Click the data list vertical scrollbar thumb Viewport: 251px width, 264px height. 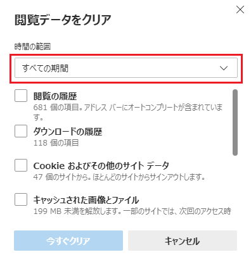pos(235,123)
